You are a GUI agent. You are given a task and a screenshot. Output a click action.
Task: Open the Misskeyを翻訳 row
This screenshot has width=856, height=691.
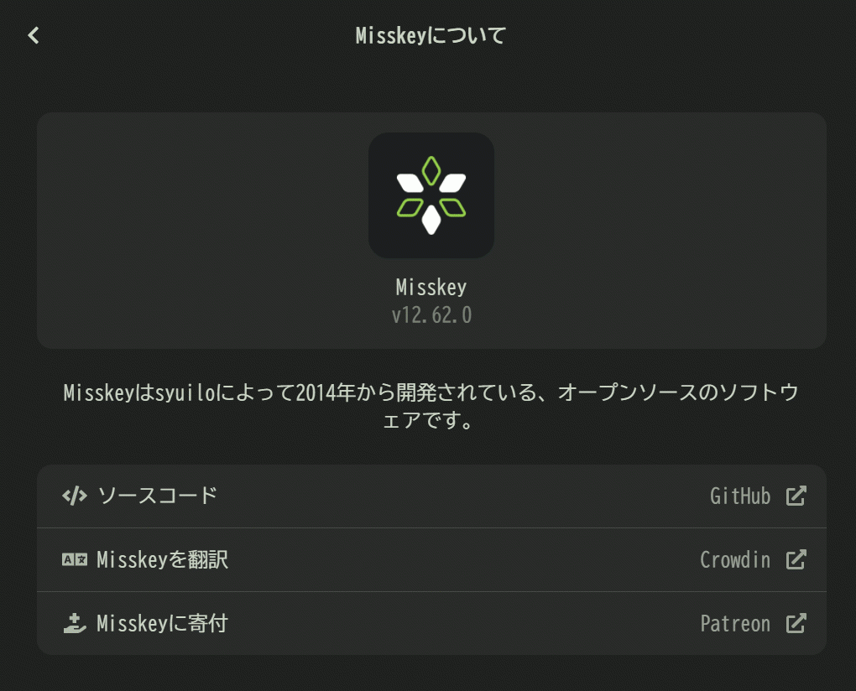pos(431,559)
